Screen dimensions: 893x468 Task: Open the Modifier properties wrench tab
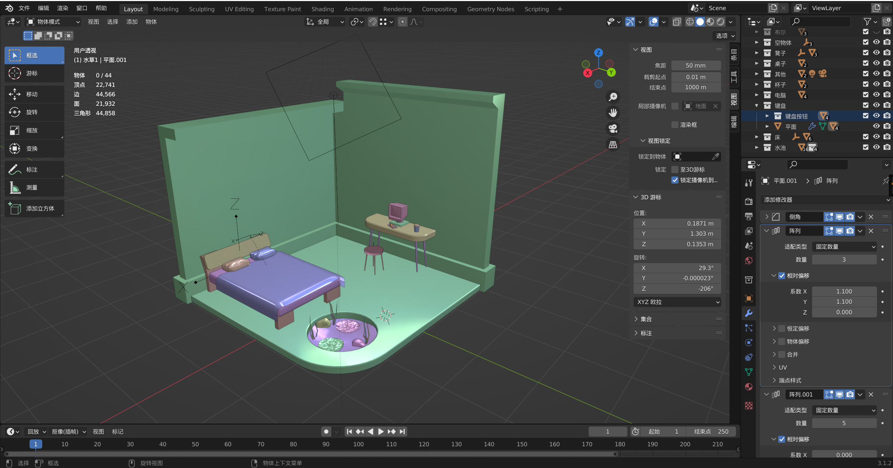[749, 313]
